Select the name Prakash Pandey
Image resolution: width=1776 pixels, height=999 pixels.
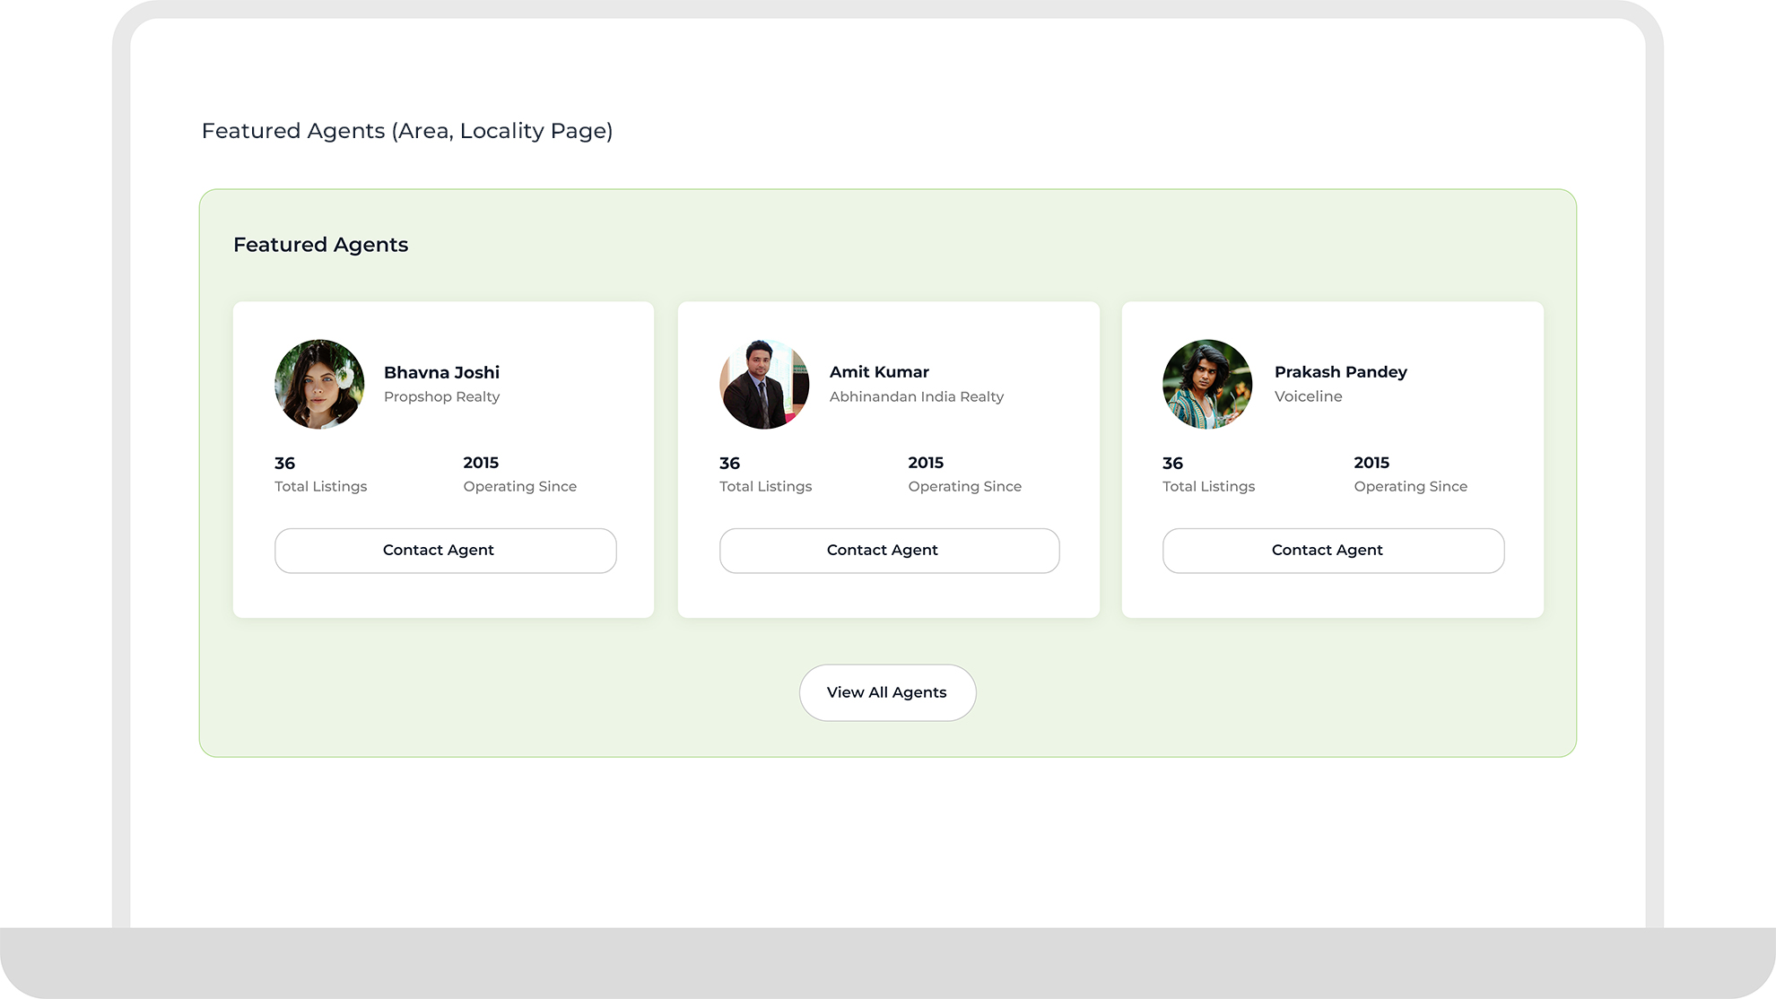[1340, 372]
